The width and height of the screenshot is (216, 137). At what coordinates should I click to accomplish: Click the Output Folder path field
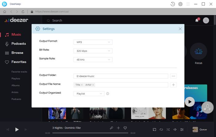tap(121, 76)
